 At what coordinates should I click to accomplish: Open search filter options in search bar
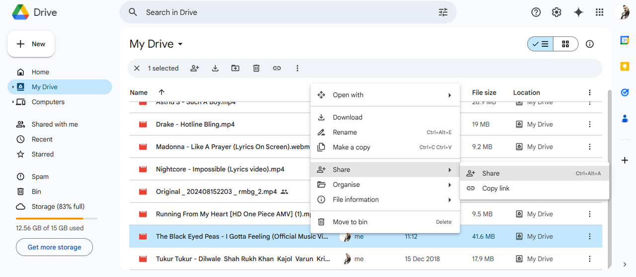(x=443, y=12)
